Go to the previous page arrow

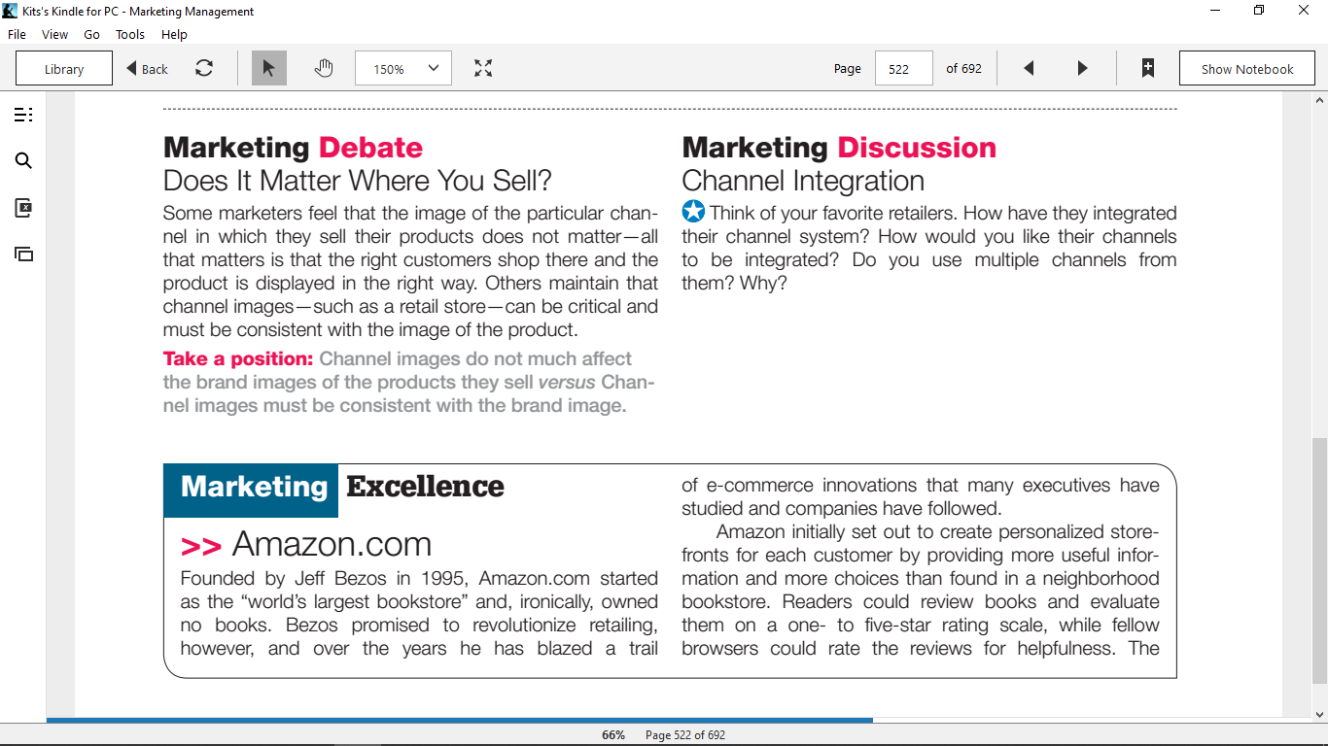pos(1029,68)
